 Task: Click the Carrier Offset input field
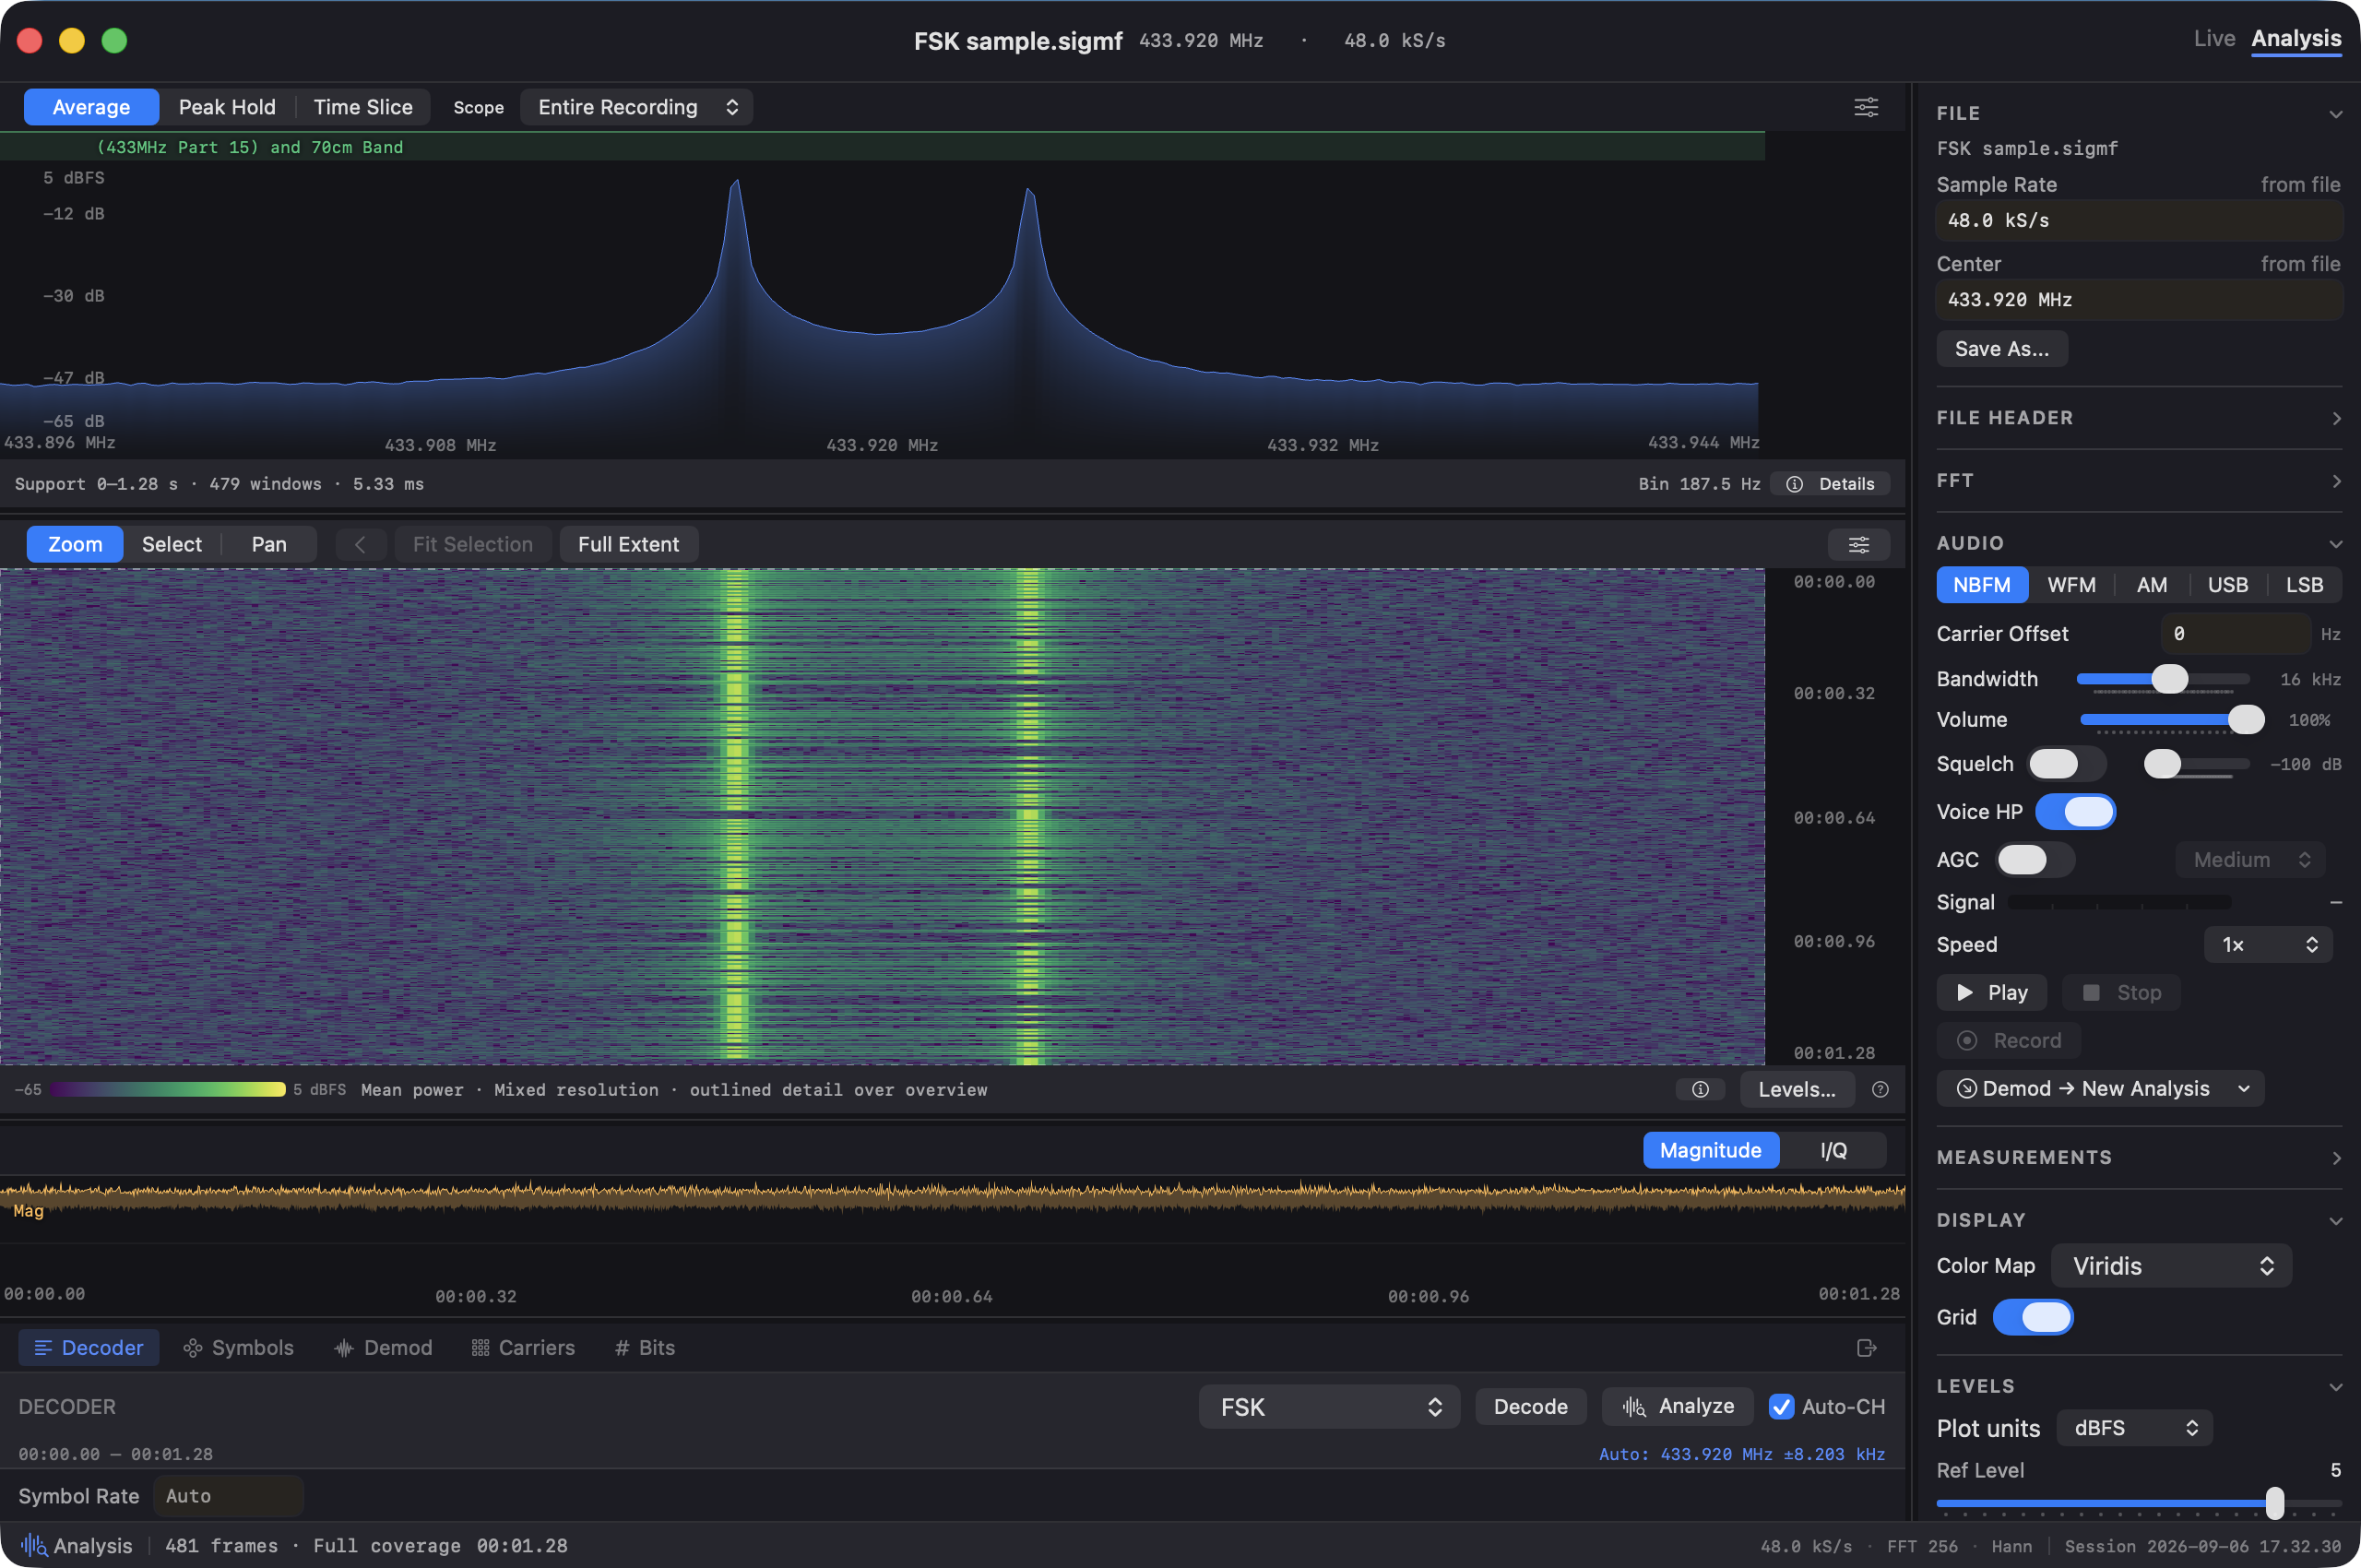[x=2235, y=634]
